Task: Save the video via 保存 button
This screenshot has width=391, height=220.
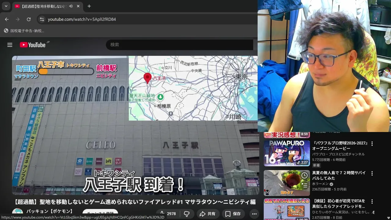Action: (233, 214)
